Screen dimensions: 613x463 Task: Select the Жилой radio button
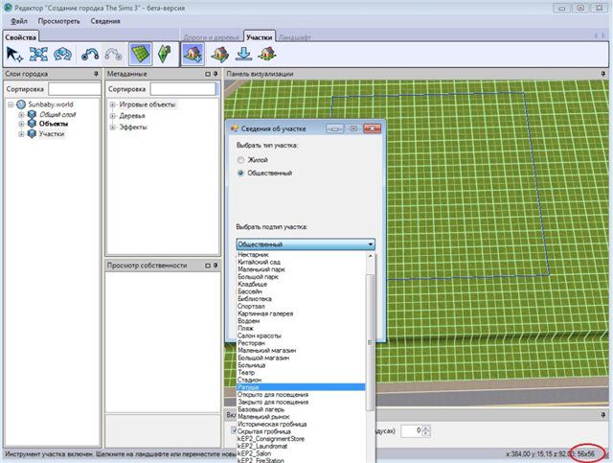coord(240,159)
